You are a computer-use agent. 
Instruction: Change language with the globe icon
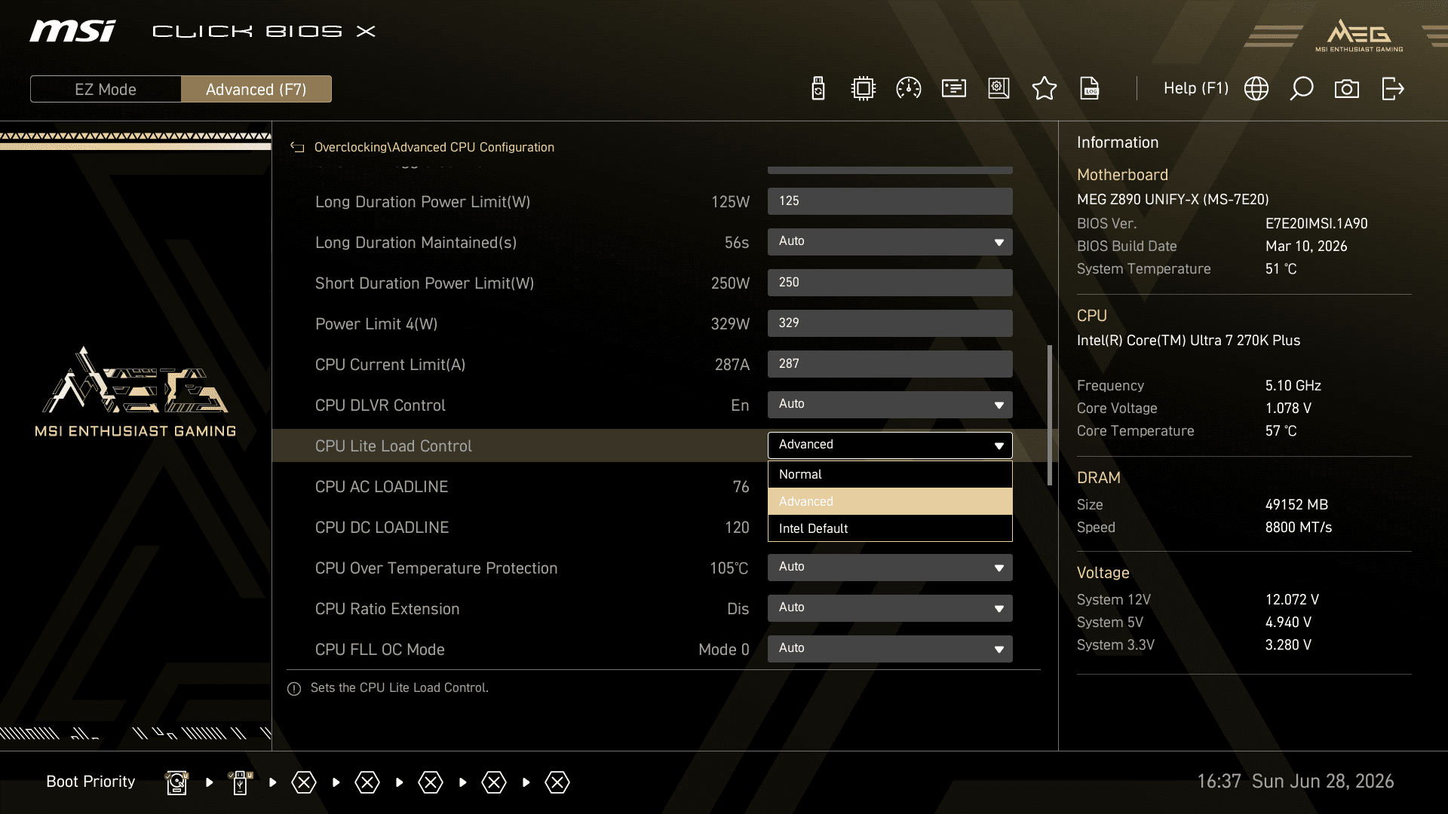[x=1256, y=89]
